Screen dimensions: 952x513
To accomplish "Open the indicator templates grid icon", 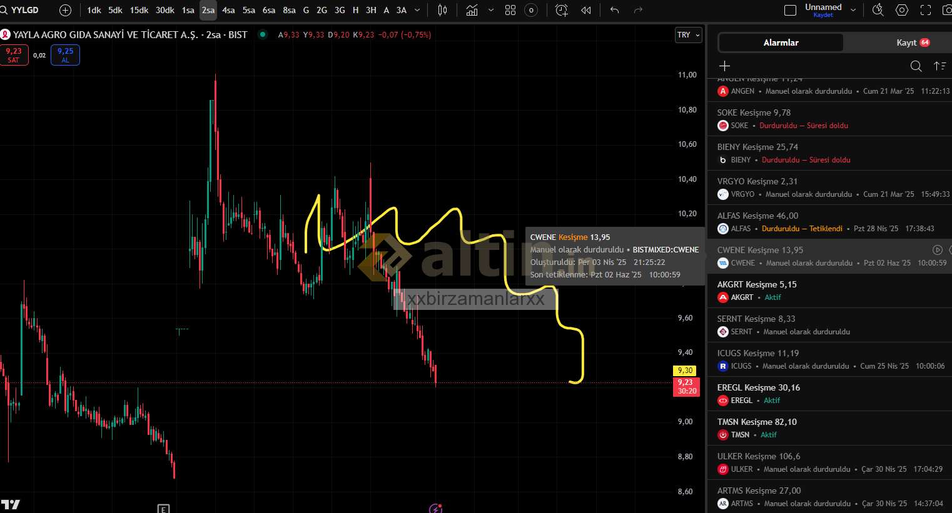I will (510, 10).
